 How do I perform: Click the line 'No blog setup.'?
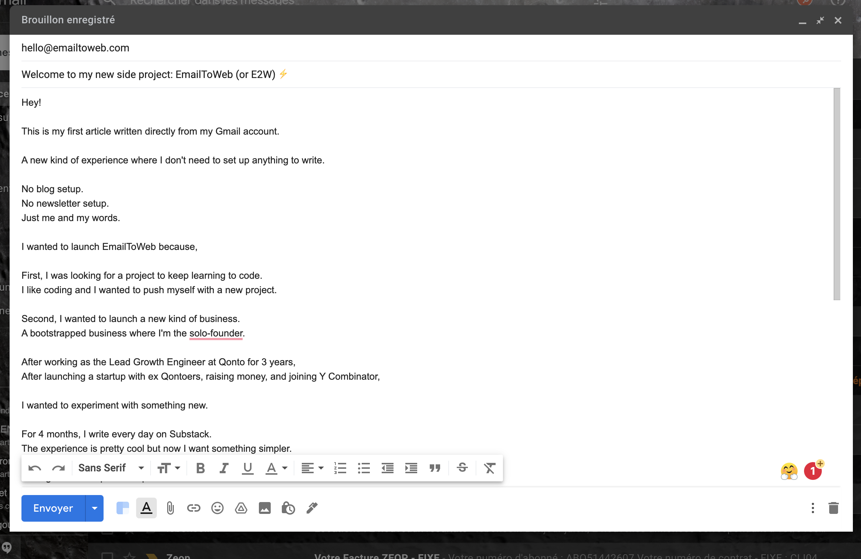click(x=53, y=189)
